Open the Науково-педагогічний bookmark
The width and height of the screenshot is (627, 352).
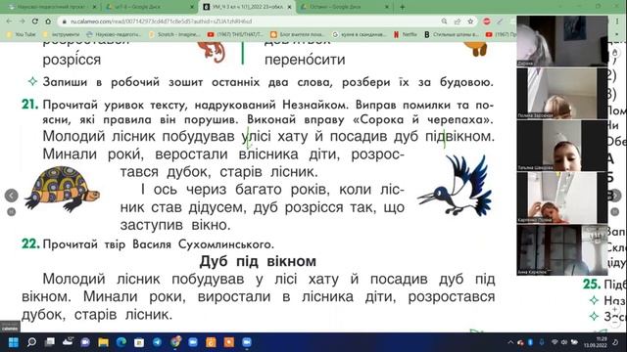[x=114, y=35]
